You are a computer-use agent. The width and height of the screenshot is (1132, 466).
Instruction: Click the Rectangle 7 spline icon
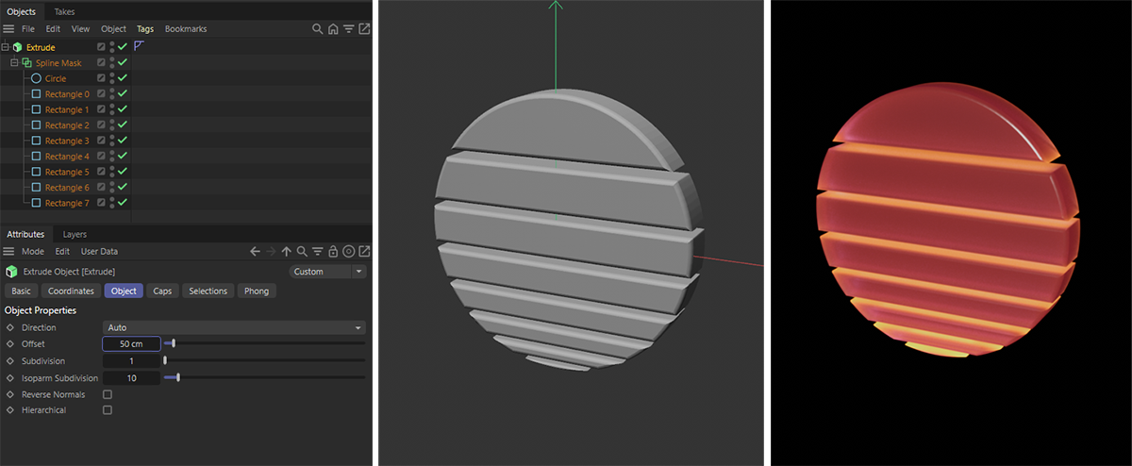tap(36, 203)
